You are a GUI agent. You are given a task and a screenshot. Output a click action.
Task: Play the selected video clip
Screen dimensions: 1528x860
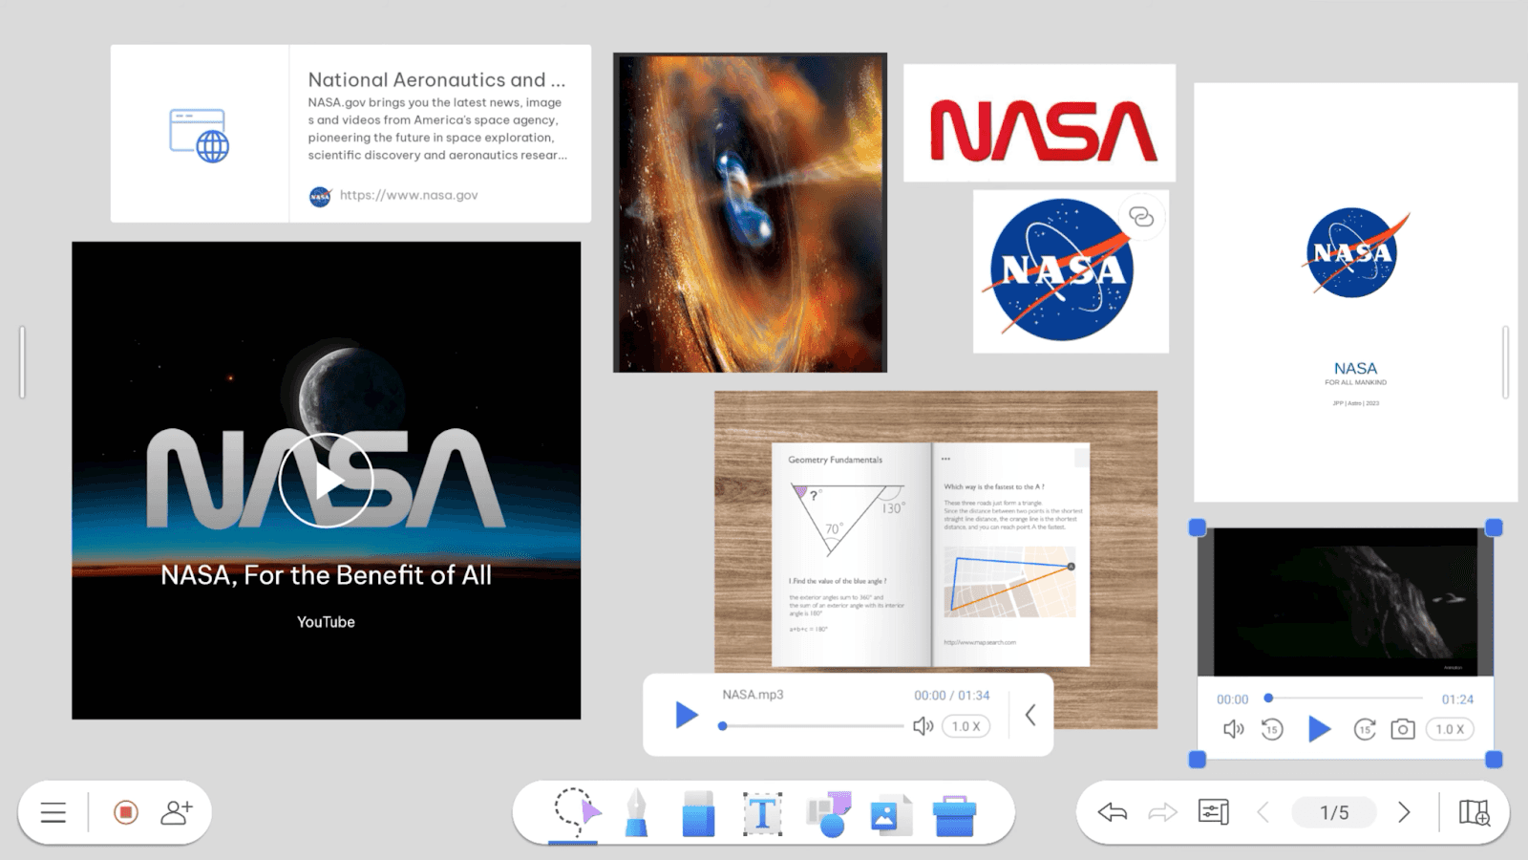pyautogui.click(x=1319, y=729)
